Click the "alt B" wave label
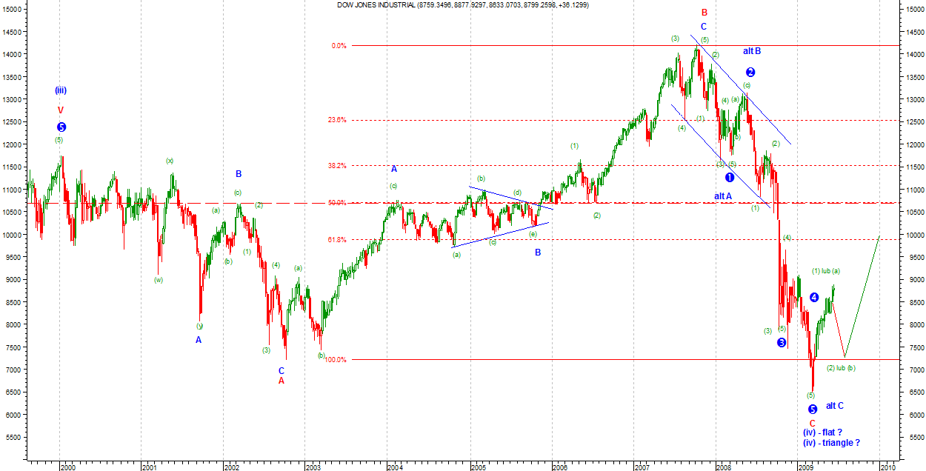926x471 pixels. coord(752,51)
